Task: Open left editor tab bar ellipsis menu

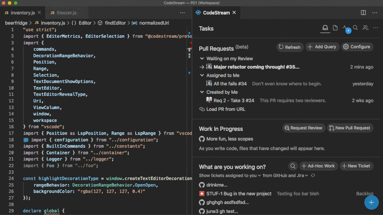Action: tap(182, 13)
